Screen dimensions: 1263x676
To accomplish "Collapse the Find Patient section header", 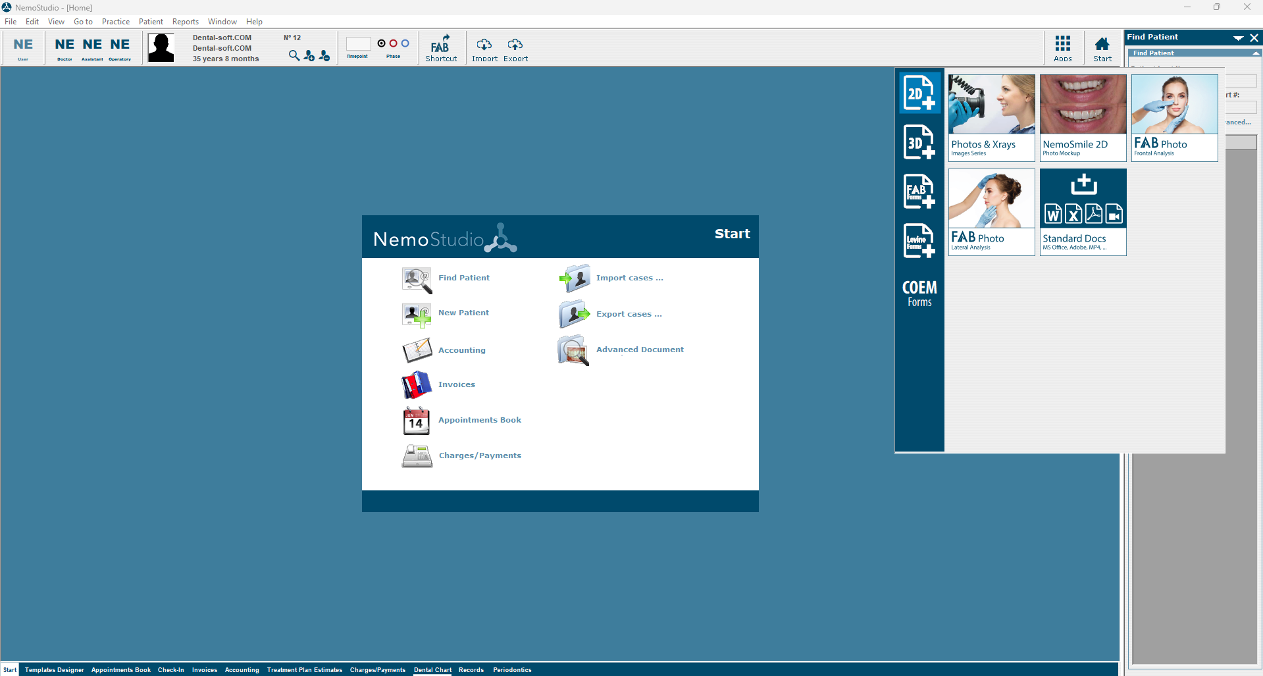I will click(x=1255, y=53).
